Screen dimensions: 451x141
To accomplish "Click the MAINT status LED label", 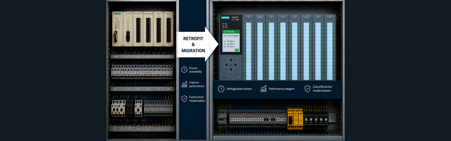I will [x=226, y=27].
